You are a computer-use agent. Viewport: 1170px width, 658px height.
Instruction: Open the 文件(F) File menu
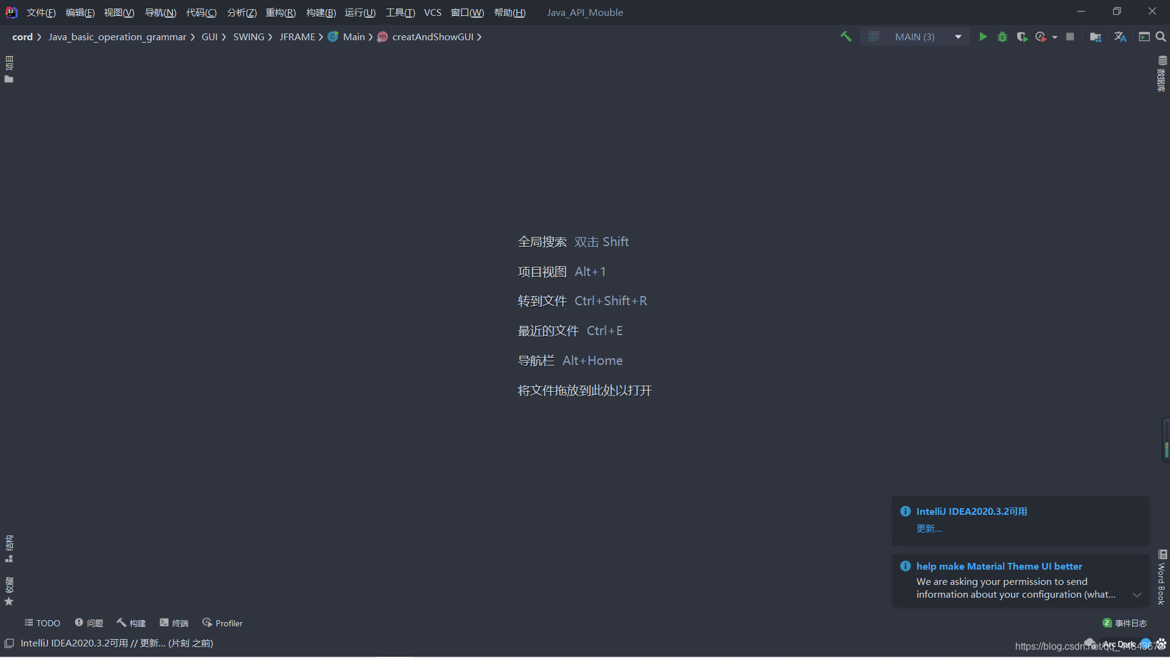click(x=41, y=12)
